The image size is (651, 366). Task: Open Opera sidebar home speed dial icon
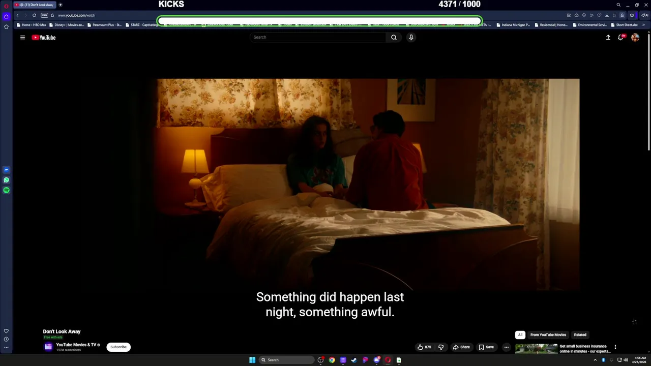[x=6, y=16]
